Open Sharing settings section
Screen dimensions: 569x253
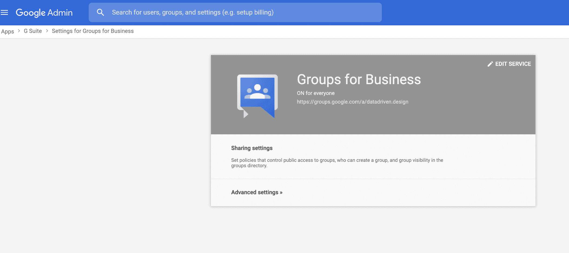point(252,148)
